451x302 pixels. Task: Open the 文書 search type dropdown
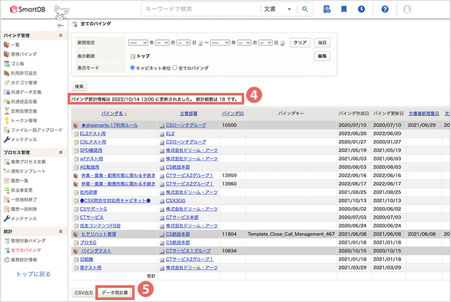click(x=278, y=9)
